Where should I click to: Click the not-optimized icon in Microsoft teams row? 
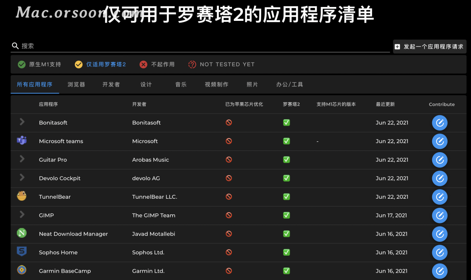229,141
